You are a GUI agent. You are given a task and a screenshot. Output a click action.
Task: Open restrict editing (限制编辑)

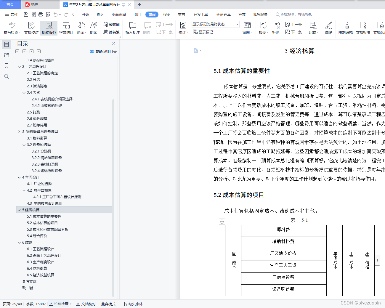[345, 28]
